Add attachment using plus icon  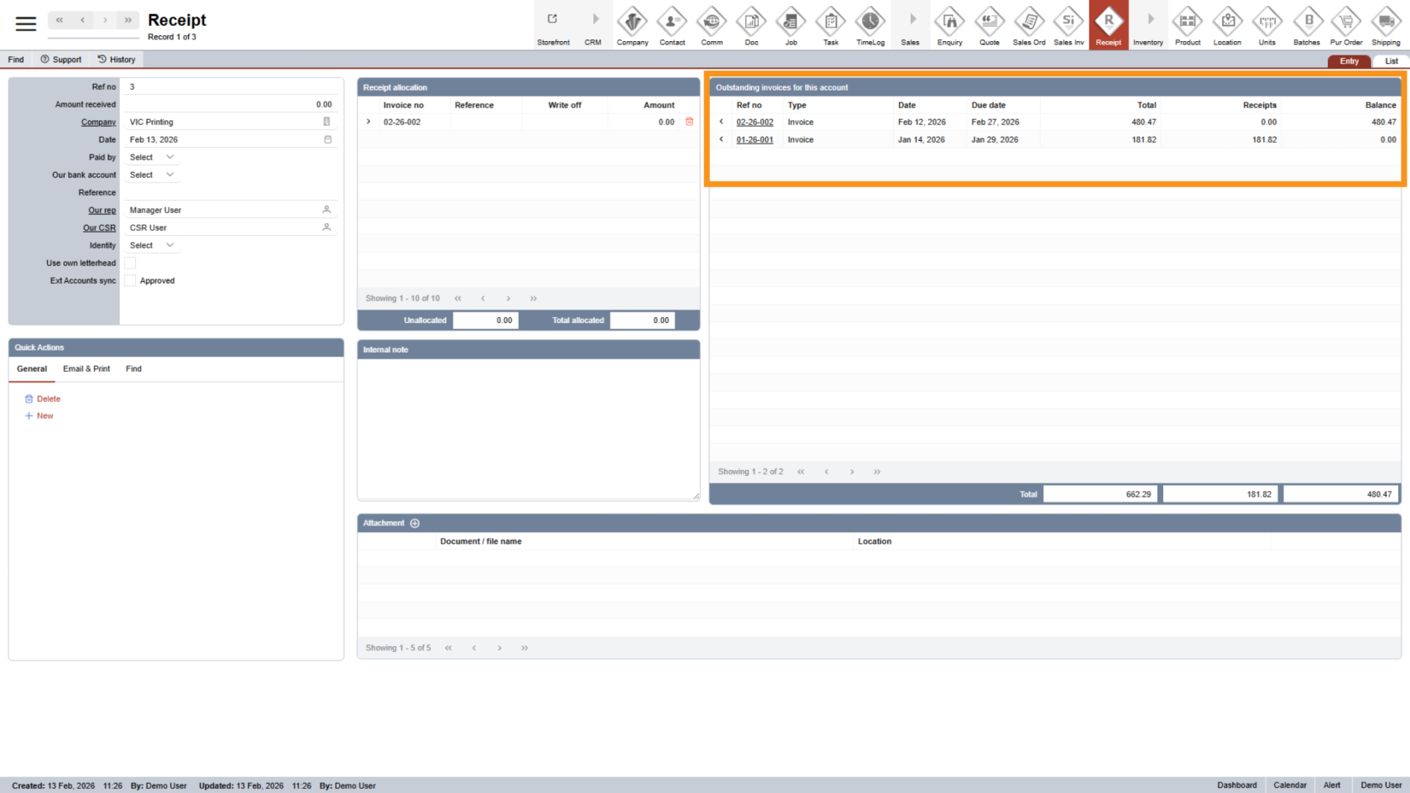[415, 524]
